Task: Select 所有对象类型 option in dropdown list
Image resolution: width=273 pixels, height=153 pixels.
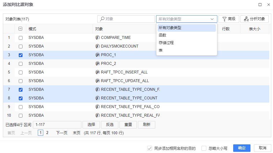Action: (x=187, y=28)
